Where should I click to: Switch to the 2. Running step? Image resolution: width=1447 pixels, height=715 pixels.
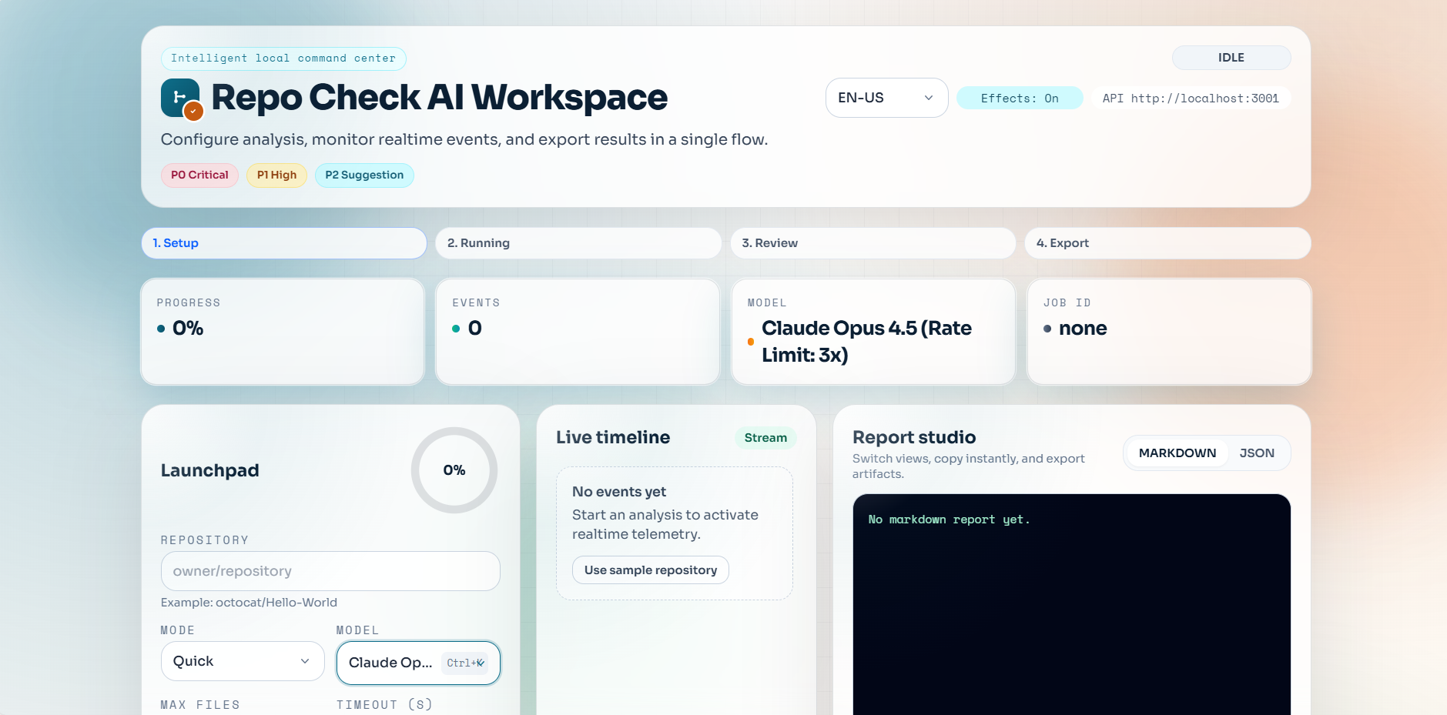point(578,242)
